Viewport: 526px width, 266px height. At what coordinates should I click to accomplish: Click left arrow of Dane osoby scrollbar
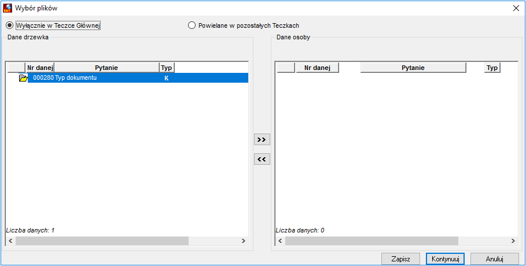pyautogui.click(x=279, y=241)
